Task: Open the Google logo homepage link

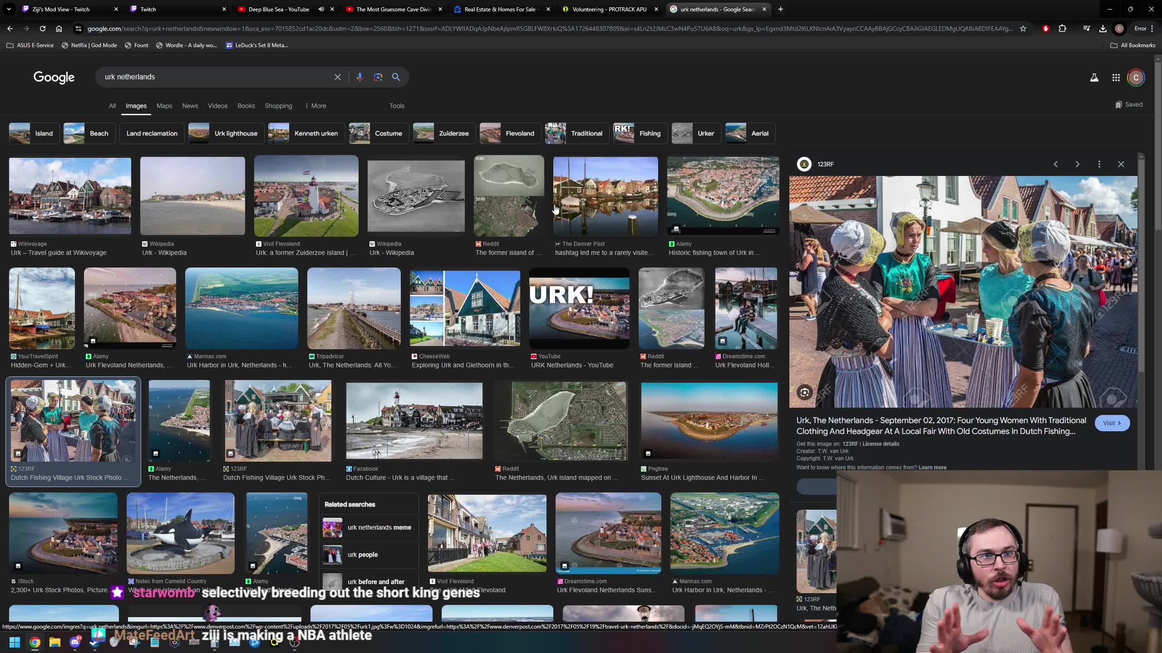Action: pyautogui.click(x=54, y=78)
